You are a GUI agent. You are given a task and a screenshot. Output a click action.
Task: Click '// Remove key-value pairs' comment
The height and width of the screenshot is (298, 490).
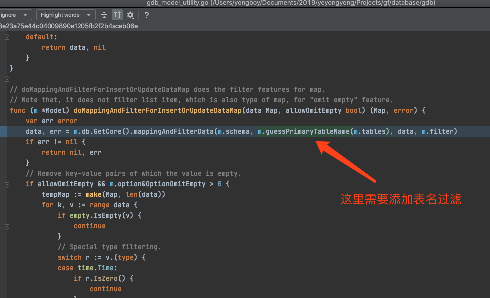pos(134,174)
